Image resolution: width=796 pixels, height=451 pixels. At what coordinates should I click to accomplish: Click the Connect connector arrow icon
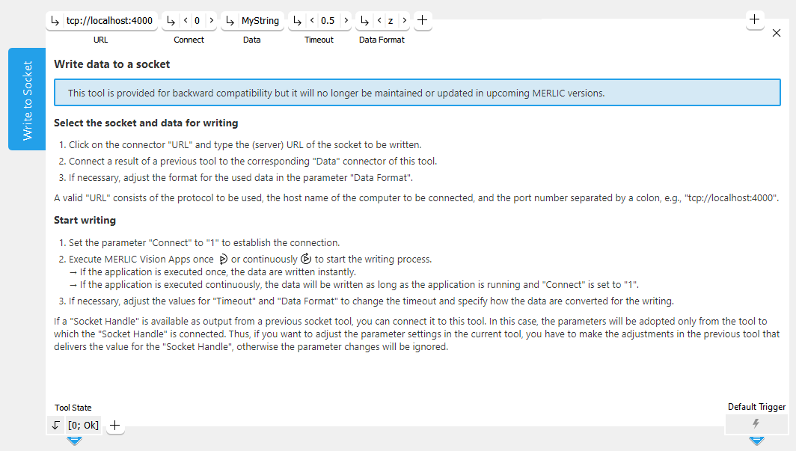[x=172, y=21]
